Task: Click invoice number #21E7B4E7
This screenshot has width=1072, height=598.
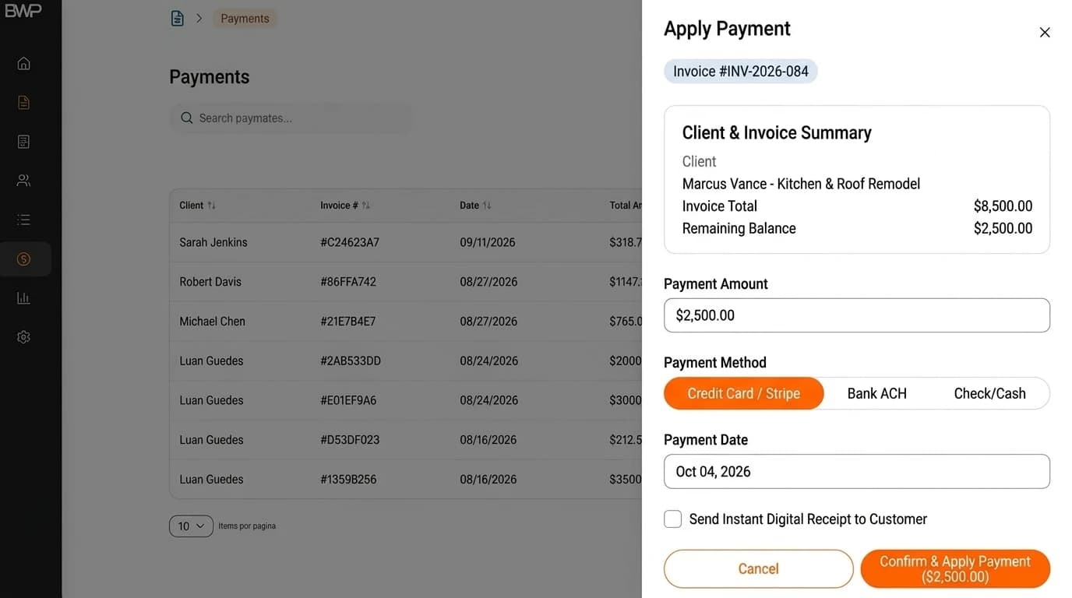Action: tap(348, 322)
